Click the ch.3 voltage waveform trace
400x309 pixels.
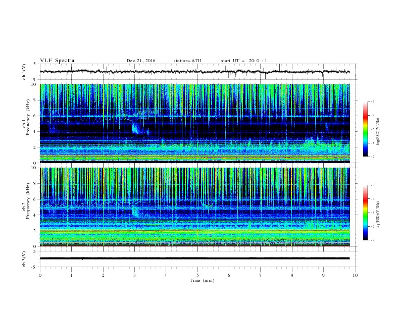194,259
